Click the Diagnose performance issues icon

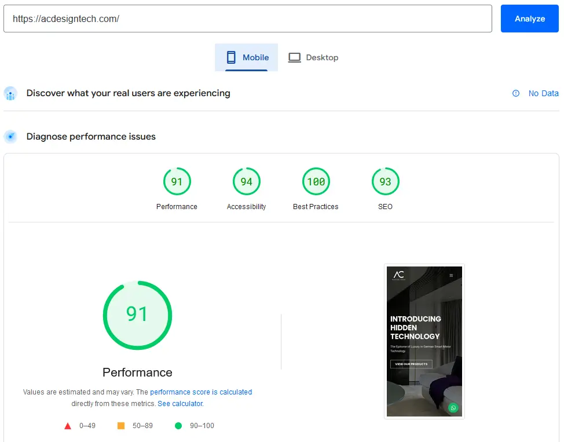(x=10, y=137)
